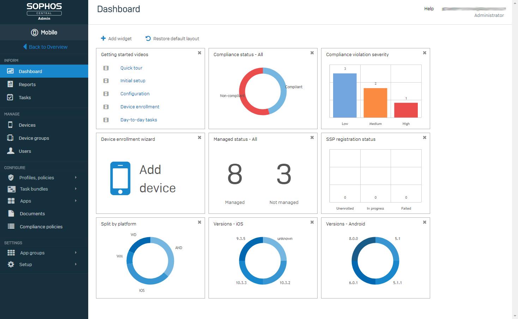The height and width of the screenshot is (319, 518).
Task: Close the Compliance violation severity widget
Action: 424,53
